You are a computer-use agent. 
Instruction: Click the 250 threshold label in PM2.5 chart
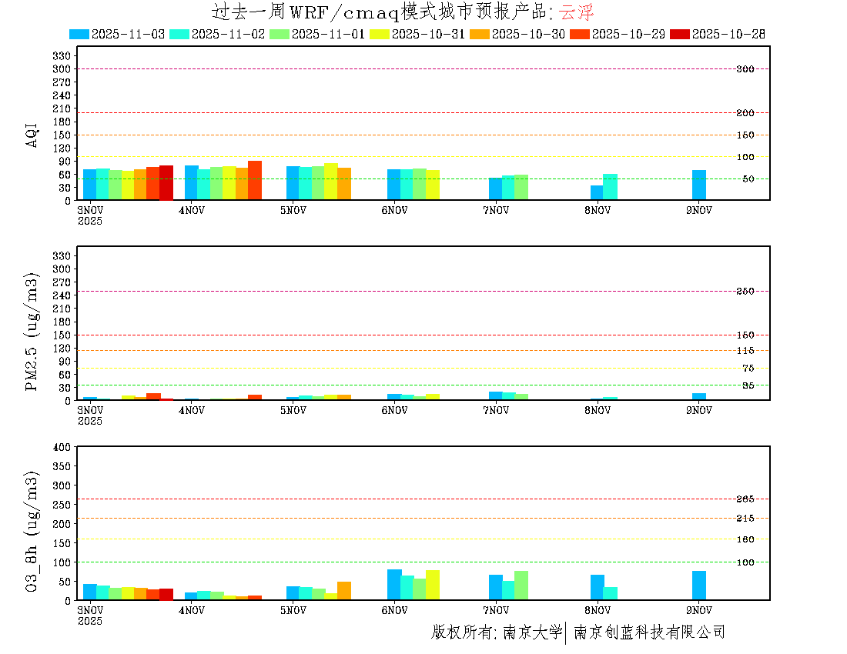tap(745, 291)
